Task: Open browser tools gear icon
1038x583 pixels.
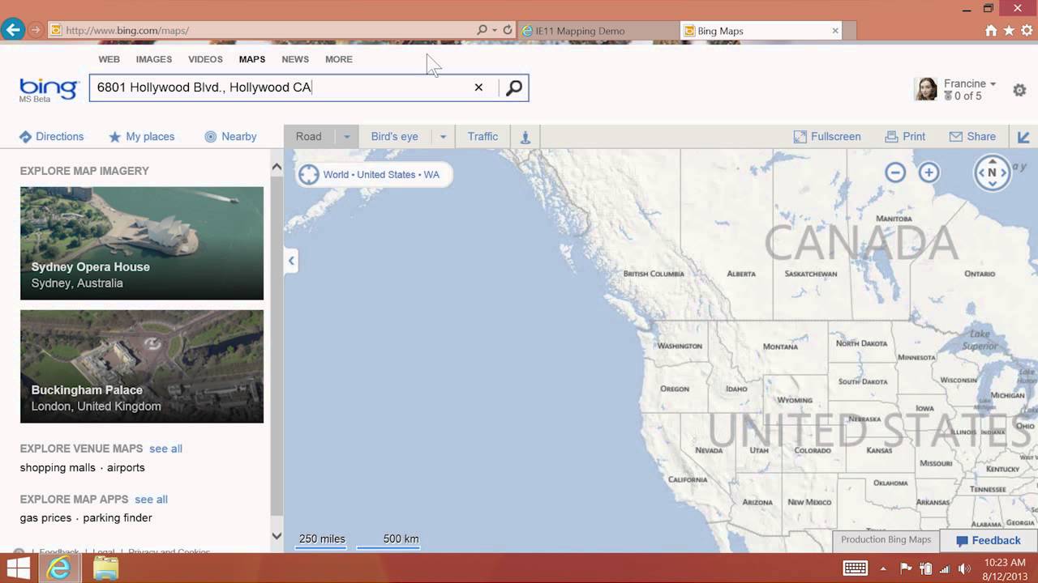Action: [x=1027, y=30]
